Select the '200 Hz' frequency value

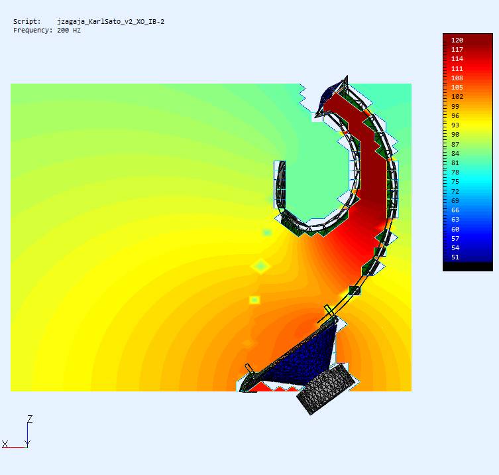[69, 31]
